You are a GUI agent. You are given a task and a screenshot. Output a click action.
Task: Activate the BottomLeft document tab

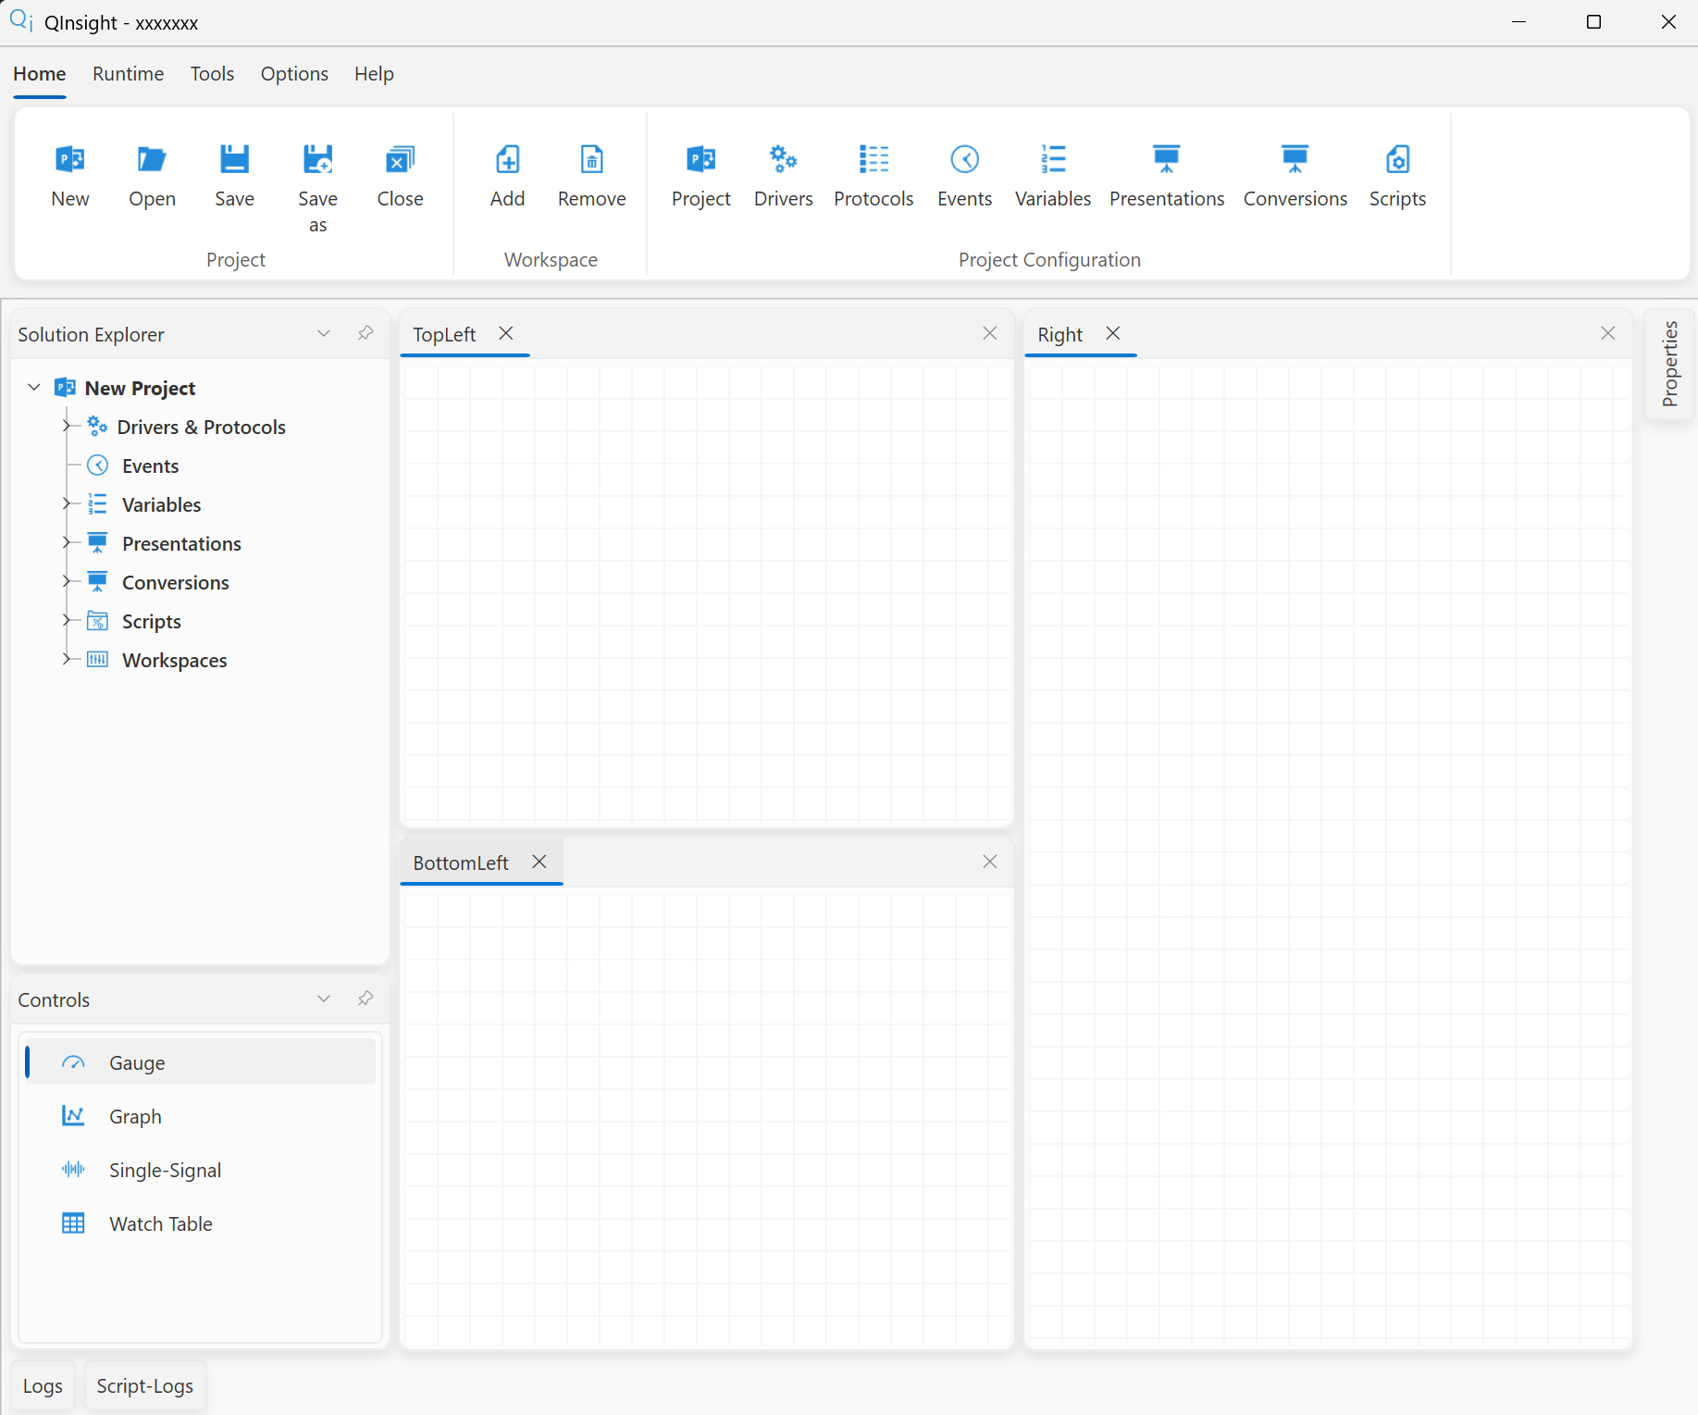(x=461, y=863)
